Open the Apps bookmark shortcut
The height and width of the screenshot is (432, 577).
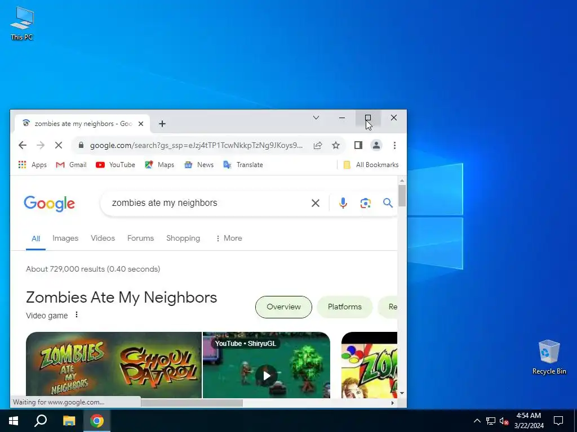coord(32,165)
